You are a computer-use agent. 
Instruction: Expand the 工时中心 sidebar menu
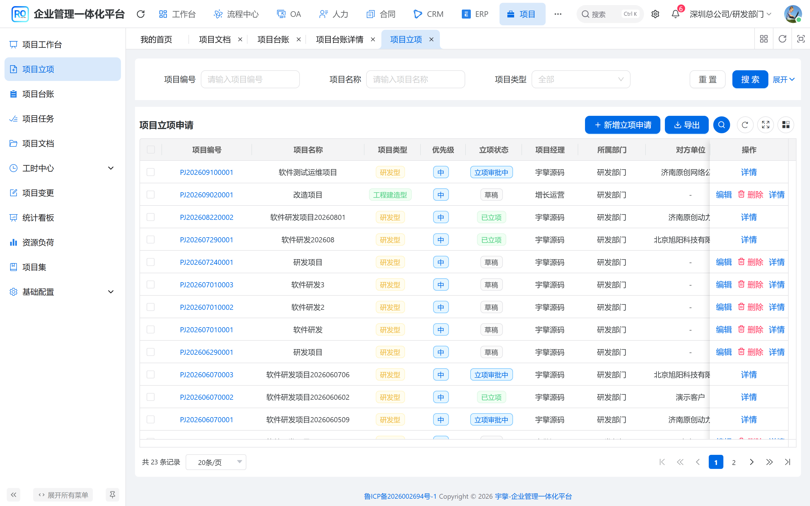coord(63,168)
